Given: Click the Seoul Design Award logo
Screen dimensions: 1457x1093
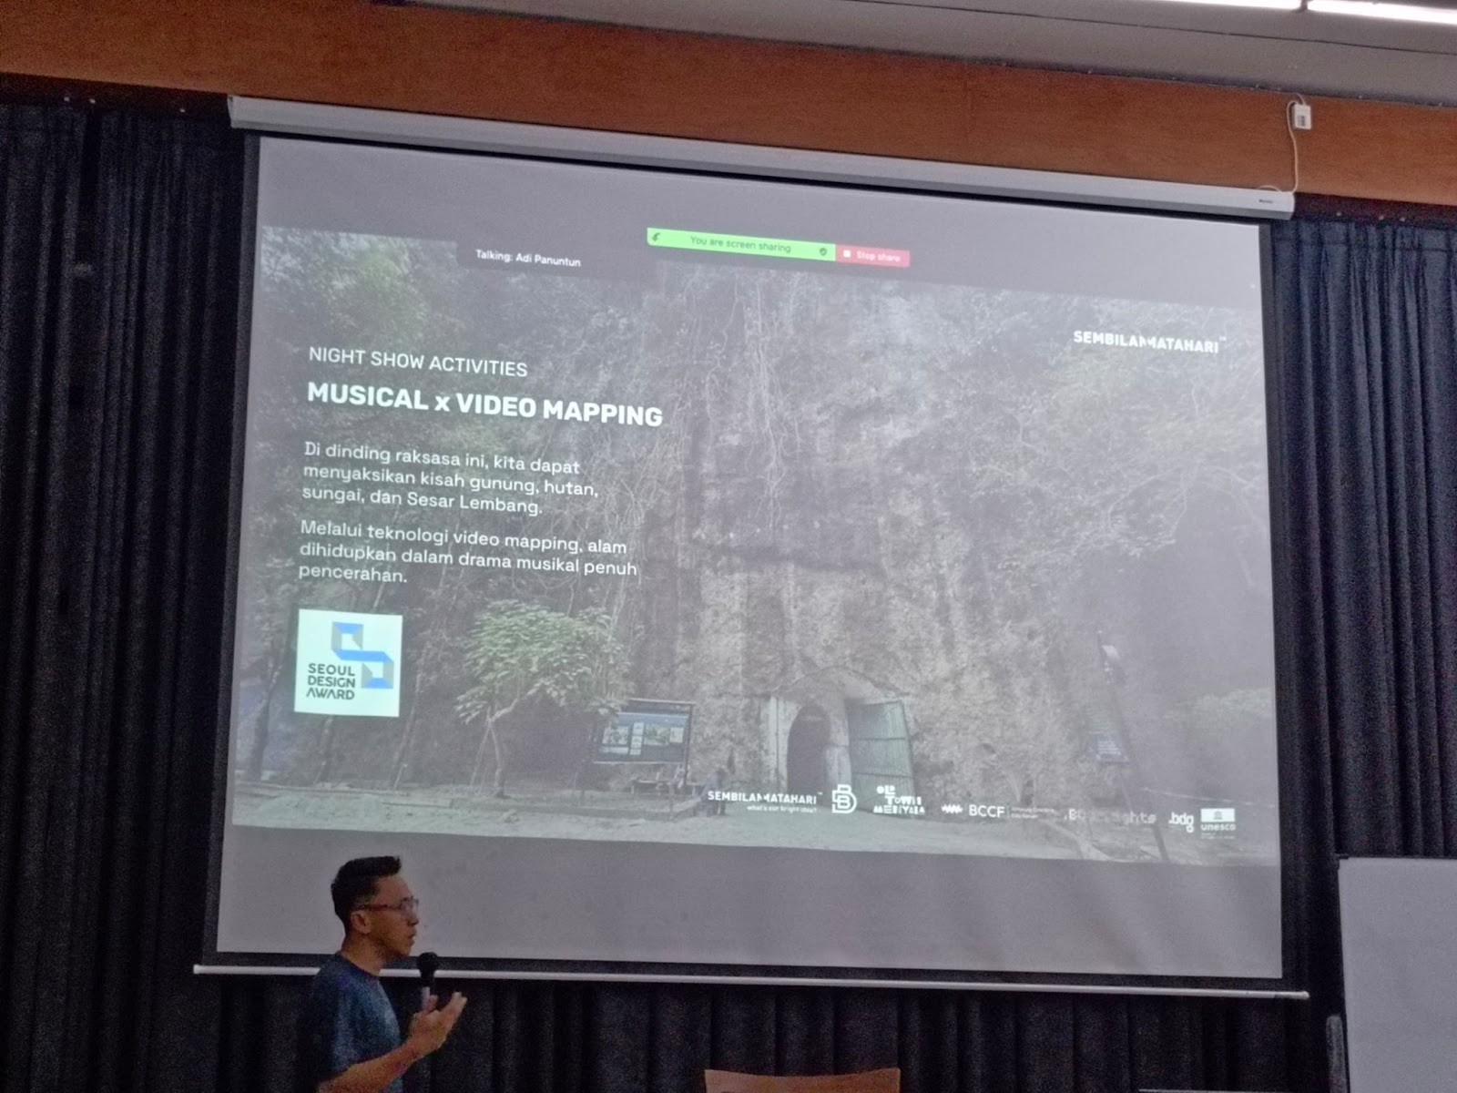Looking at the screenshot, I should (349, 662).
